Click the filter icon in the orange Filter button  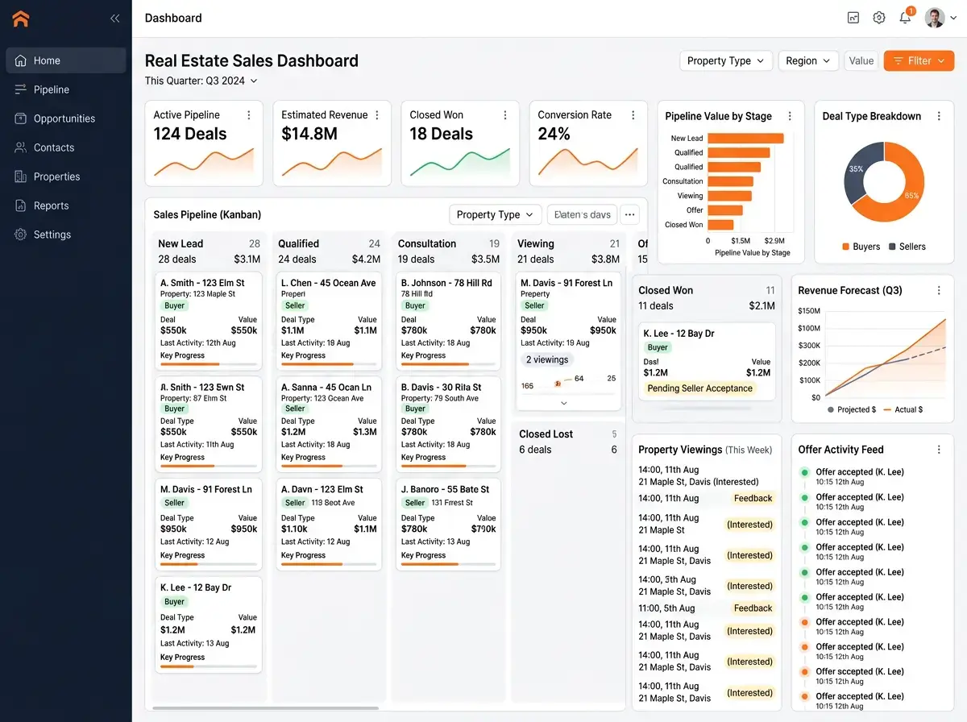coord(898,60)
